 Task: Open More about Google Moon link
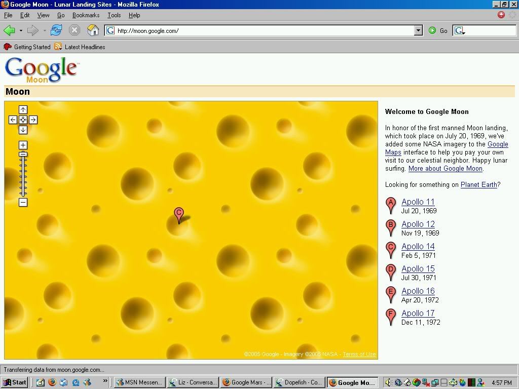click(445, 168)
